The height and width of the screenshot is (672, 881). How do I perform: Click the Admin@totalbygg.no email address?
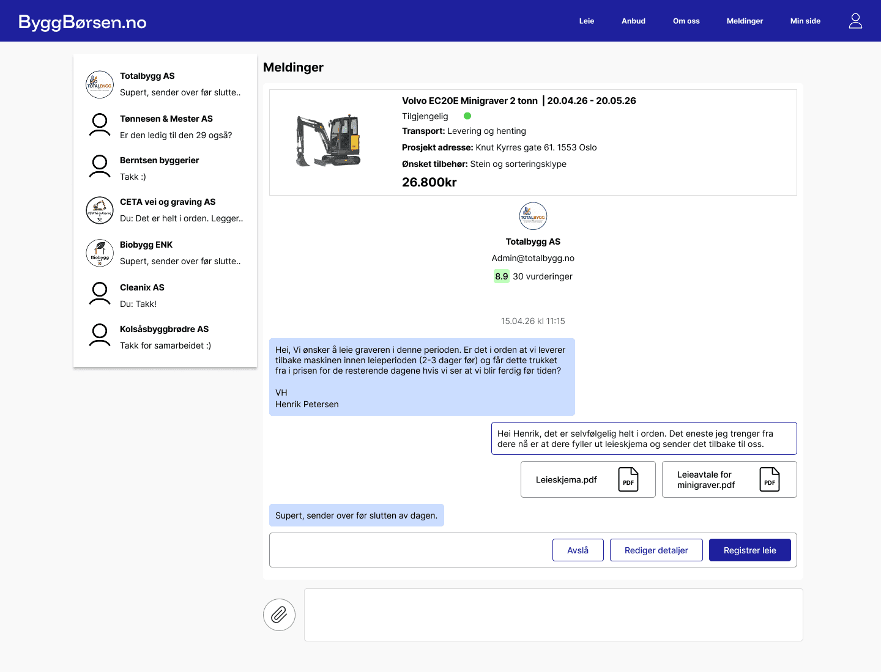tap(533, 258)
